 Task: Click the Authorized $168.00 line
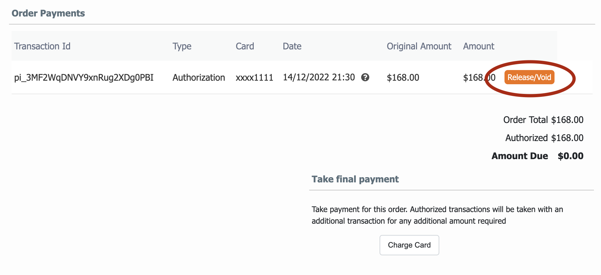click(x=544, y=138)
